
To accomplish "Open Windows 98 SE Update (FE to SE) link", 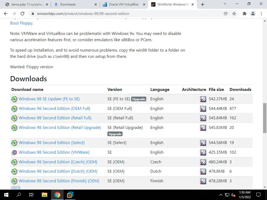I will click(x=49, y=99).
